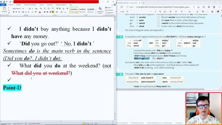Toggle bold formatting in Word
222x125 pixels.
14,12
